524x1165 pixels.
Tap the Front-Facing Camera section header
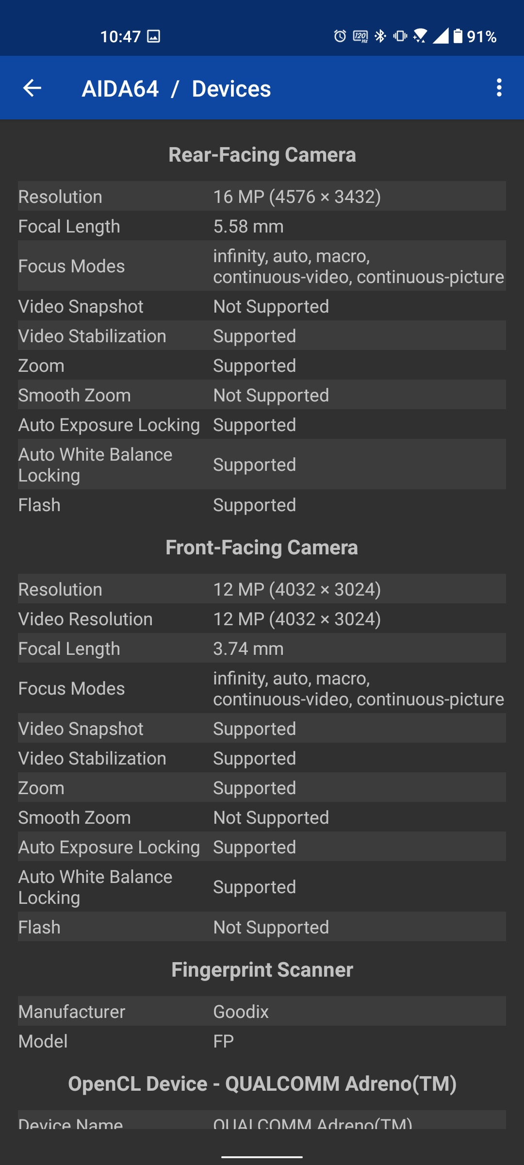tap(262, 548)
